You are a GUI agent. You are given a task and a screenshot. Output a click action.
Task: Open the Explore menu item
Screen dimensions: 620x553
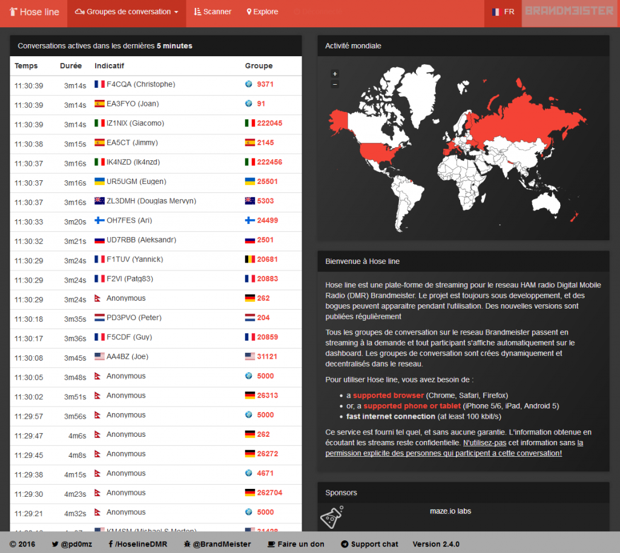tap(262, 12)
